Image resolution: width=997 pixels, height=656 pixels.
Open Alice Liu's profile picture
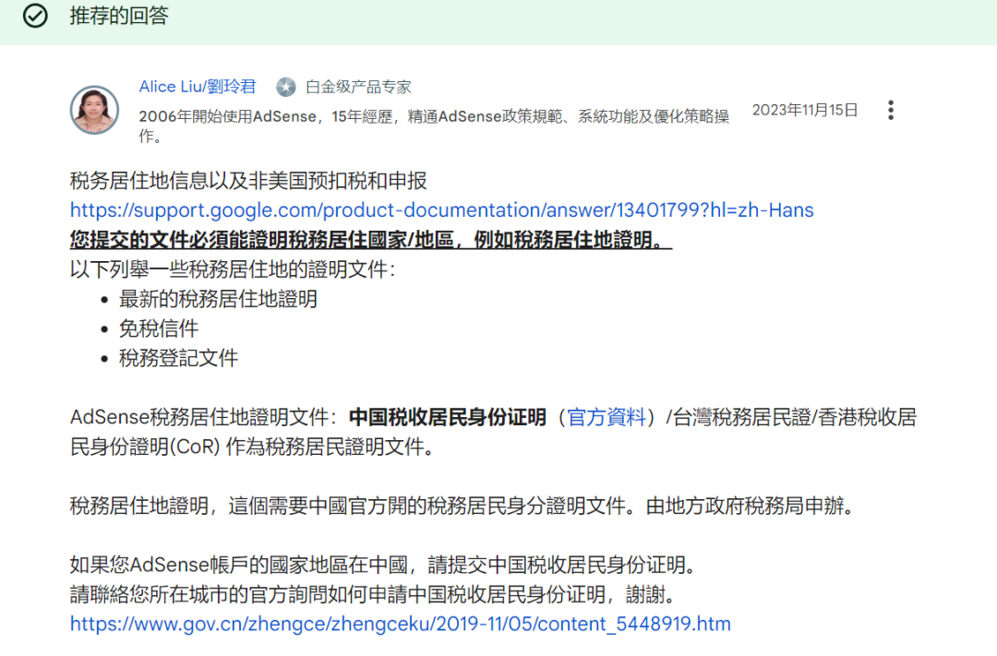coord(94,110)
